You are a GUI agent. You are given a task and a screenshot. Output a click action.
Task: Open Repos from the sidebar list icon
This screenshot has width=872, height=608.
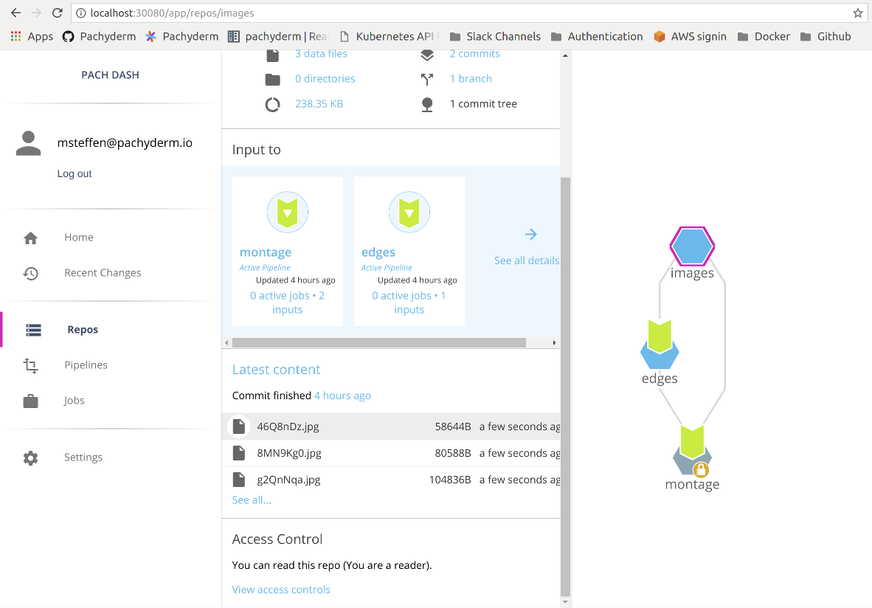coord(33,330)
